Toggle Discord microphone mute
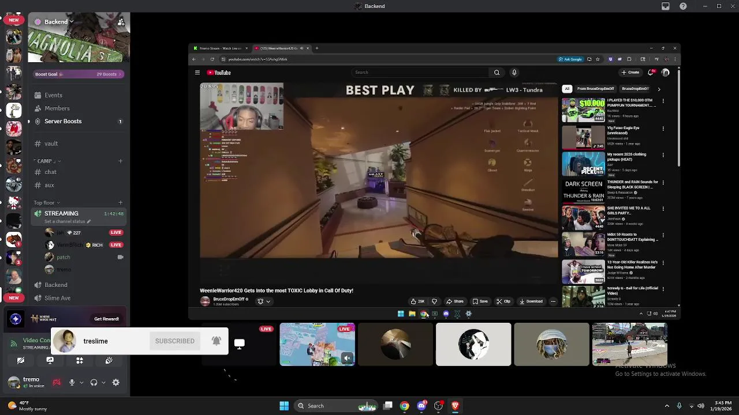The width and height of the screenshot is (739, 415). click(x=72, y=383)
